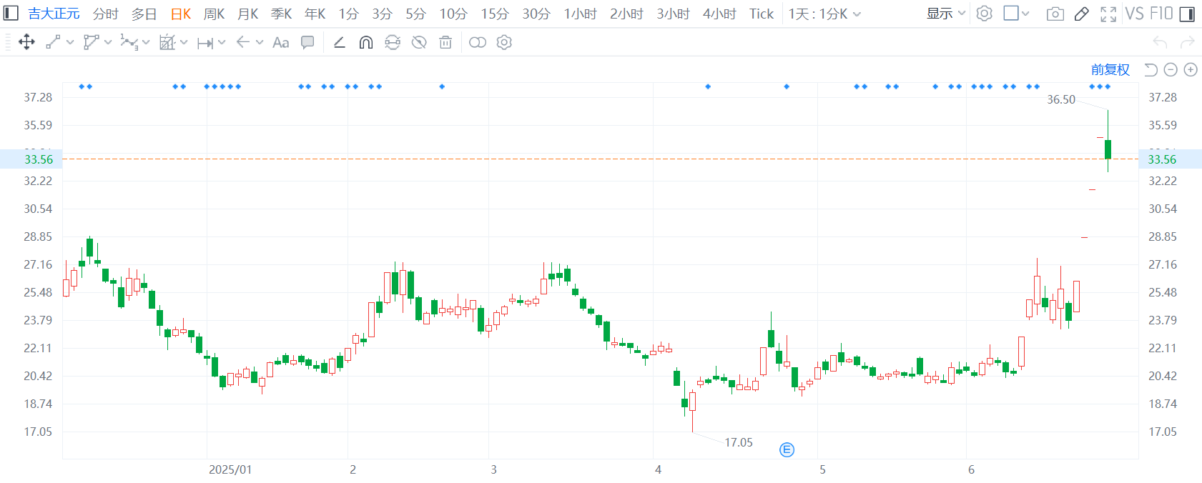
Task: Select the wave pattern drawing tool
Action: coord(129,42)
